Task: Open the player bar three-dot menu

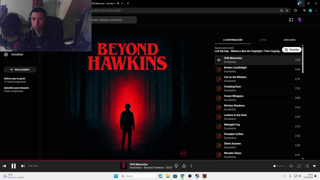Action: (x=191, y=166)
